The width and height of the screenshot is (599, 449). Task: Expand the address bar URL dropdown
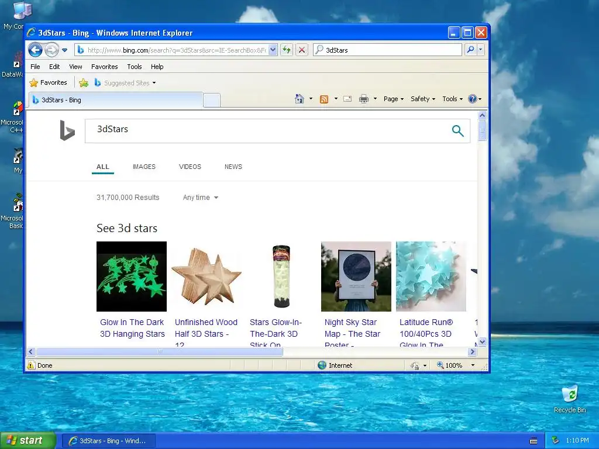coord(273,50)
